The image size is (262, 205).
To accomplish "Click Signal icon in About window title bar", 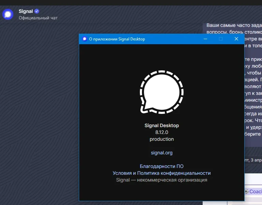I will point(85,39).
